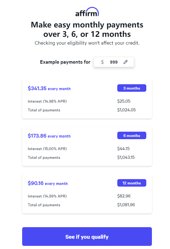Click the Example payments for label

[x=65, y=62]
